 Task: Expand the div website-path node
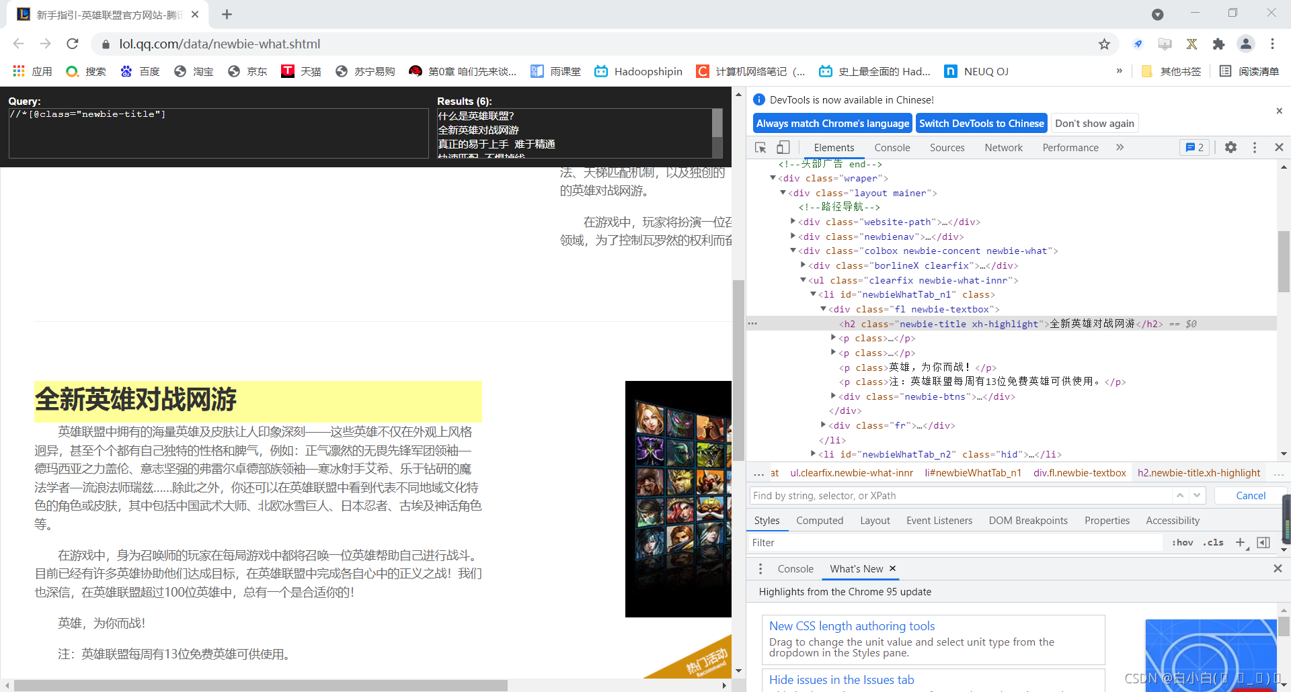[793, 221]
